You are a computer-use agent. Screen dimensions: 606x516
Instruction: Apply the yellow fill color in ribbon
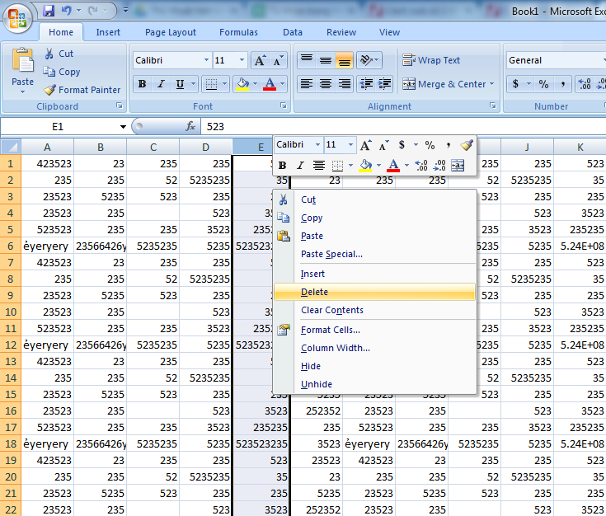tap(242, 84)
